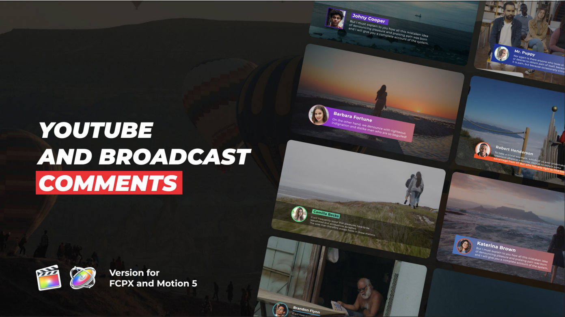The height and width of the screenshot is (317, 565).
Task: Select Katerina Brown's profile avatar
Action: click(x=464, y=246)
